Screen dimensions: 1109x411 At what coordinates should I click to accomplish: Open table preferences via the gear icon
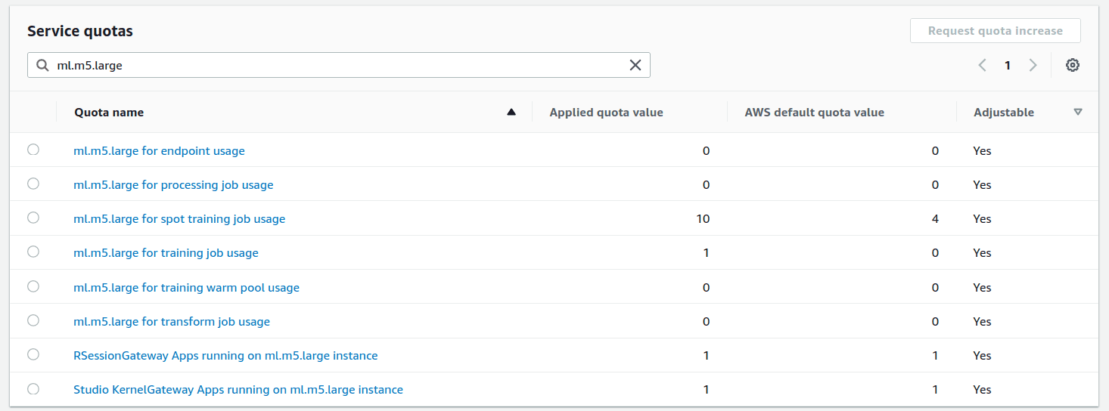[1072, 65]
